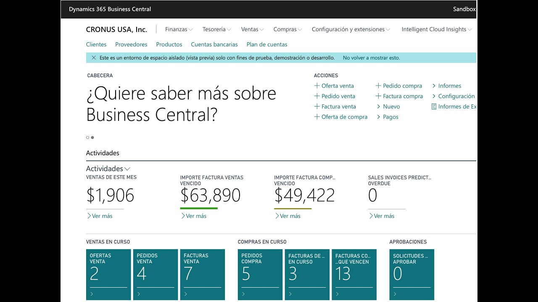
Task: Open the Pedidos Compra tile showing 5
Action: point(260,275)
